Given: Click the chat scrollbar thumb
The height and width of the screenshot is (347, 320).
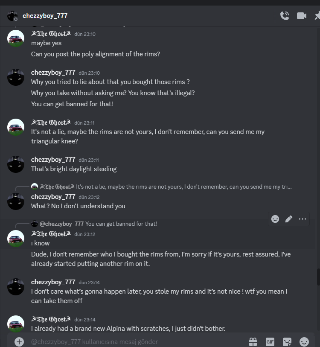Looking at the screenshot, I should click(x=318, y=277).
